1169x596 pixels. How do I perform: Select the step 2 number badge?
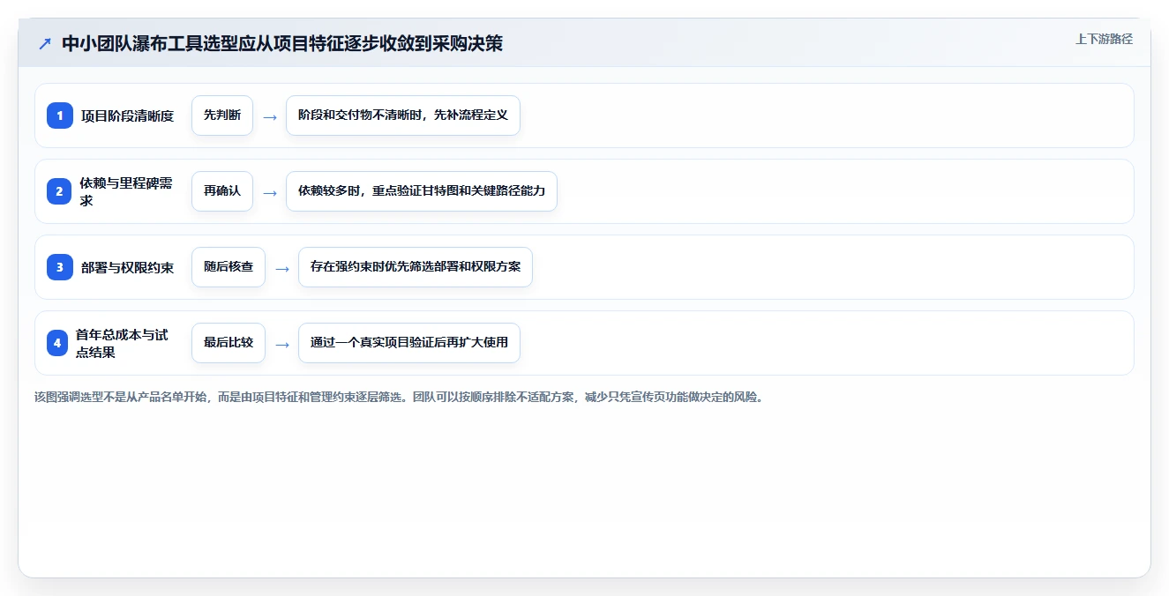point(60,191)
